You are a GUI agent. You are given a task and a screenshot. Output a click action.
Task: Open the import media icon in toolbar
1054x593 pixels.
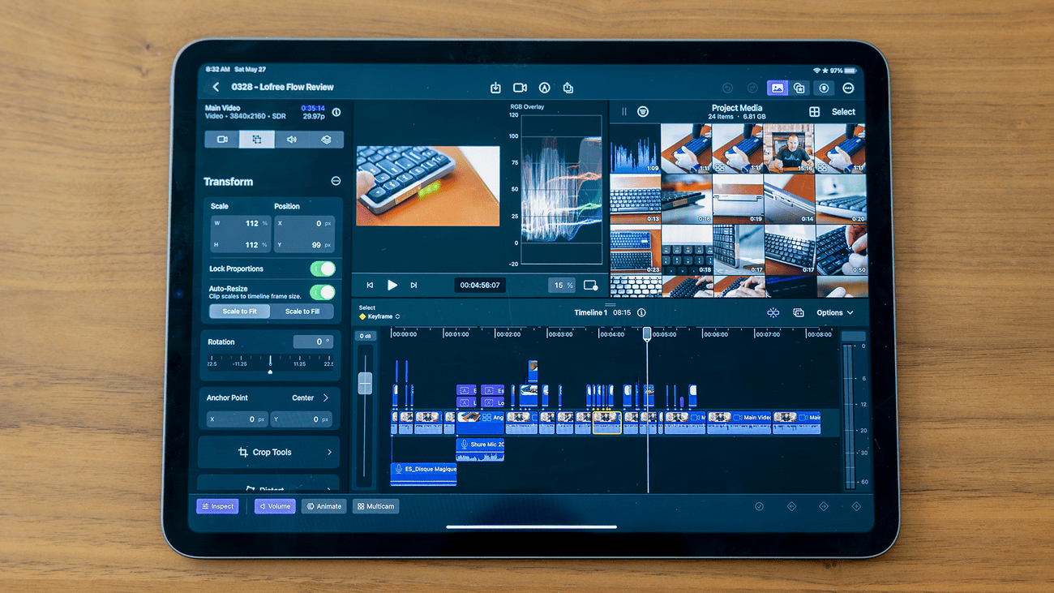click(495, 88)
